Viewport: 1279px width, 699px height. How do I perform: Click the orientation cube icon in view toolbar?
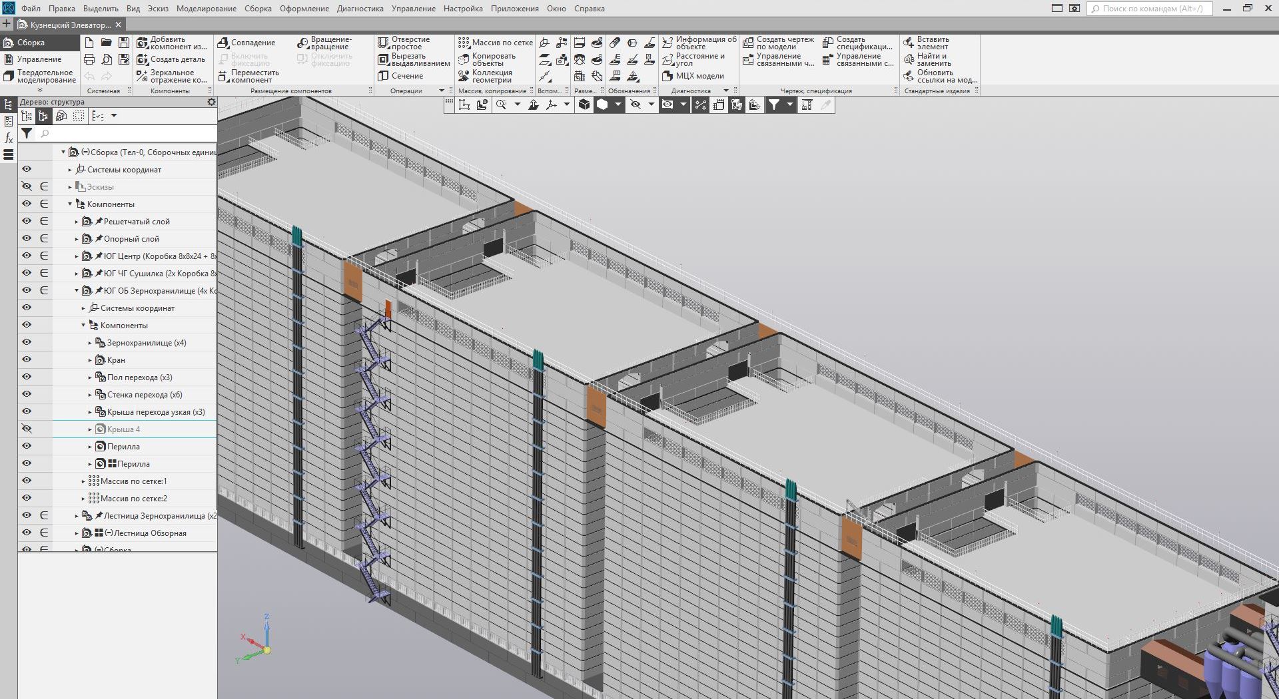[584, 105]
